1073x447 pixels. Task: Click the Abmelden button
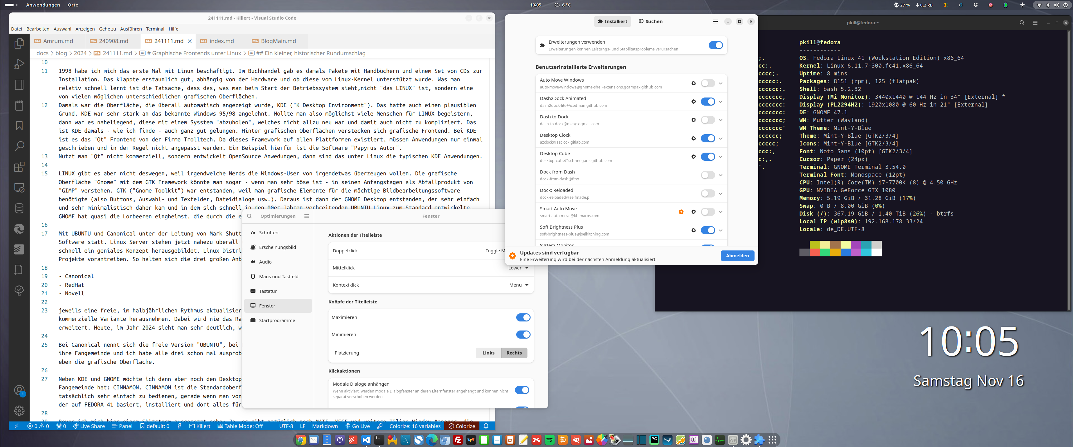point(737,256)
